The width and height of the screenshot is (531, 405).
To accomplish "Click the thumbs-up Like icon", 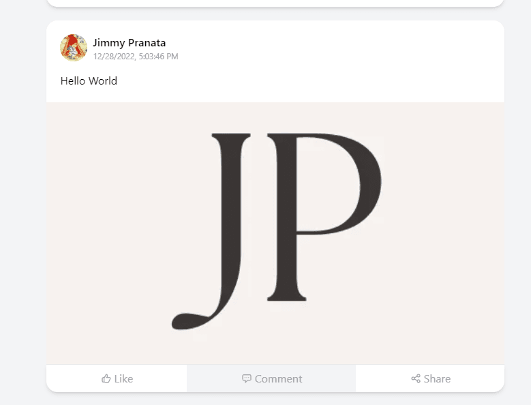I will pyautogui.click(x=106, y=378).
